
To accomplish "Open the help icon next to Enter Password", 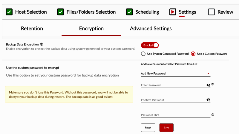I will (x=213, y=84).
